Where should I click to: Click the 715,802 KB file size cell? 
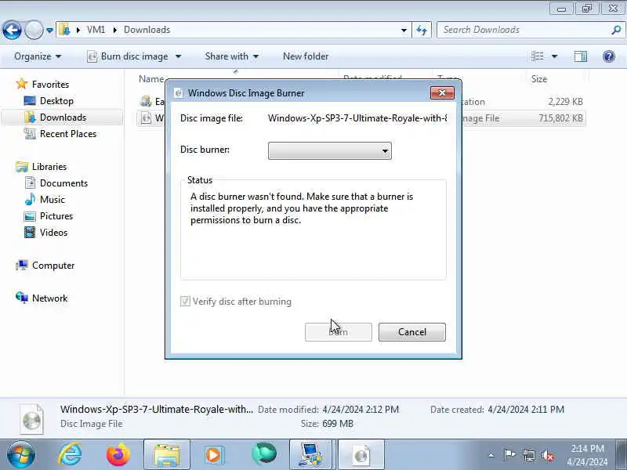560,118
